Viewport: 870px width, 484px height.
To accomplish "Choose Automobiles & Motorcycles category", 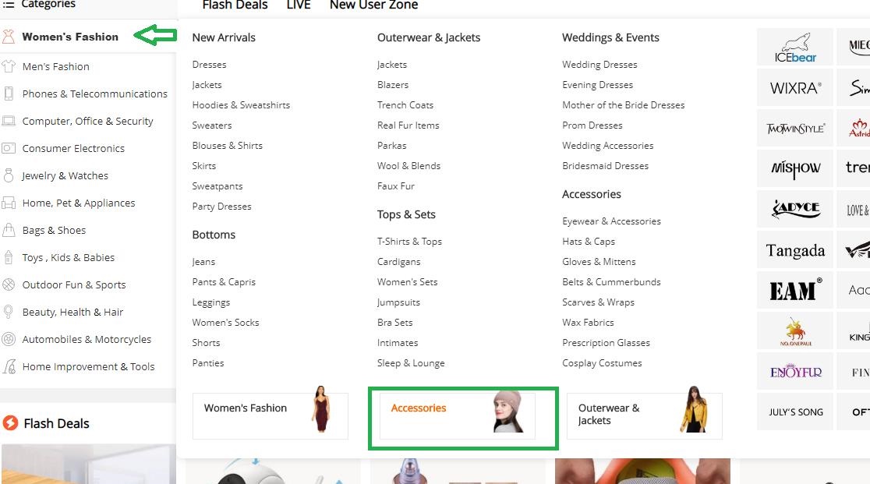I will (87, 339).
